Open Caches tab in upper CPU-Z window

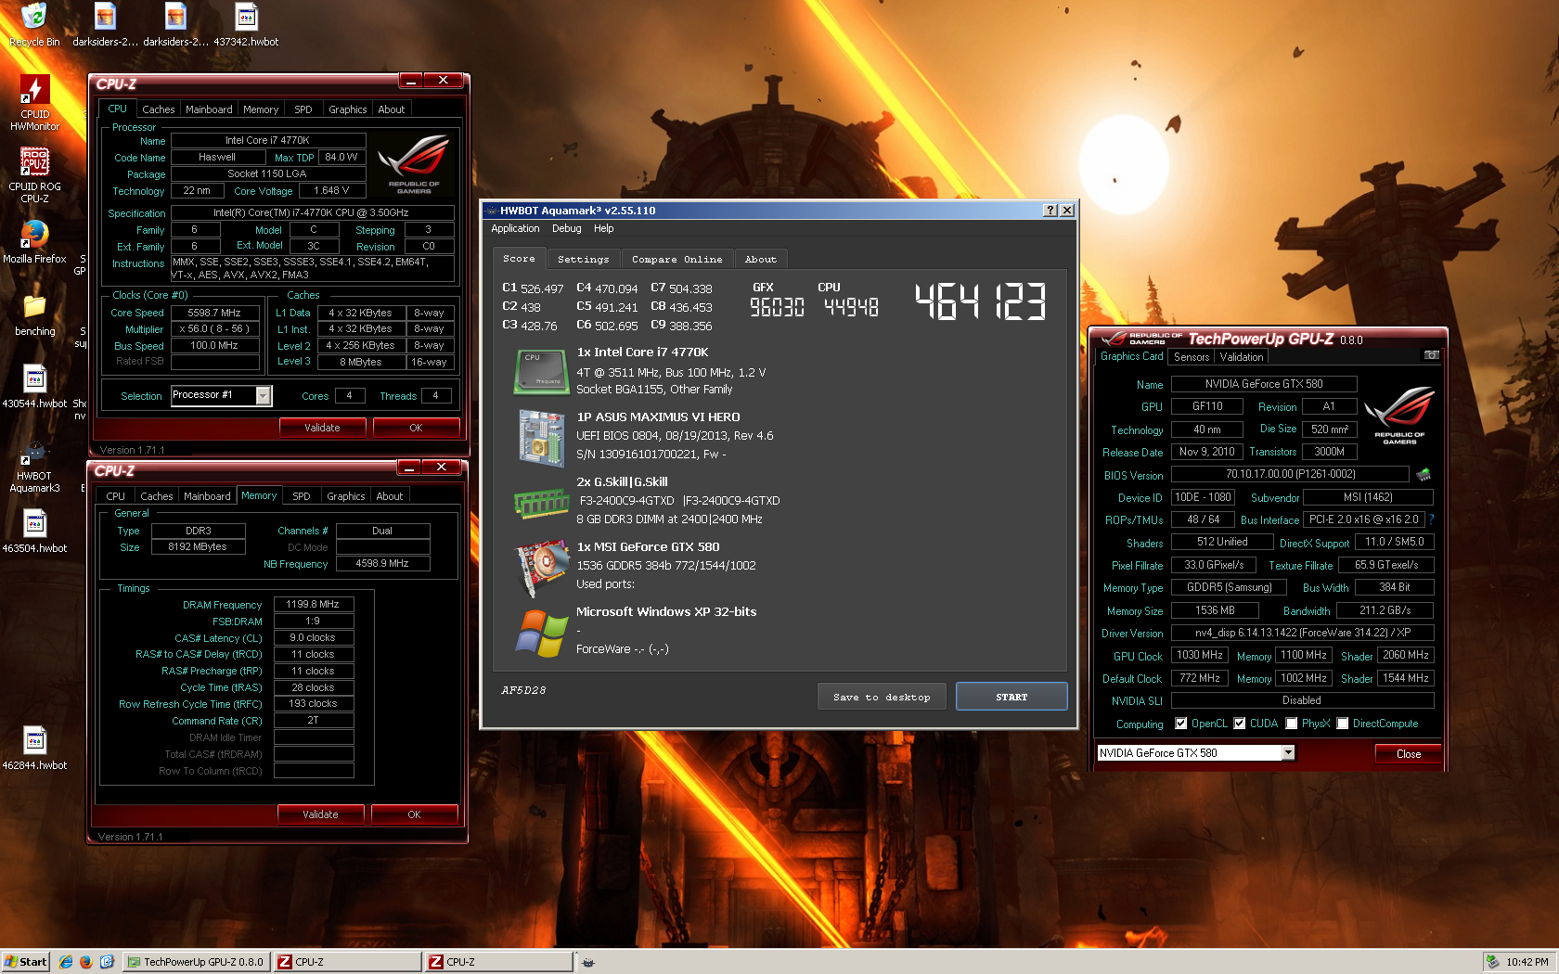coord(159,109)
